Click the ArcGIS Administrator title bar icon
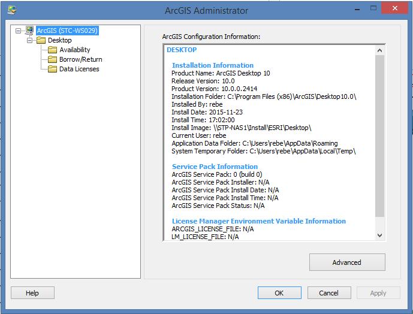413x314 pixels. point(12,10)
